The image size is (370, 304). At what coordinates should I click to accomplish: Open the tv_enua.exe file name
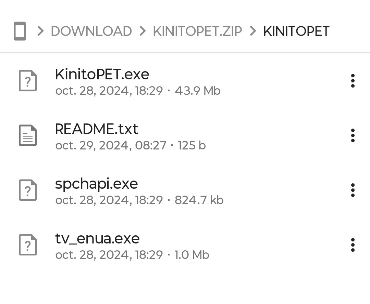[x=97, y=238]
